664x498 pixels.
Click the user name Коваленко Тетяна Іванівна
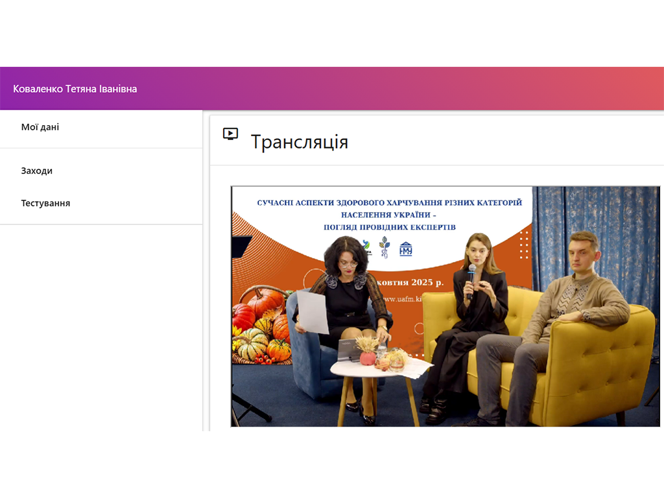click(73, 88)
